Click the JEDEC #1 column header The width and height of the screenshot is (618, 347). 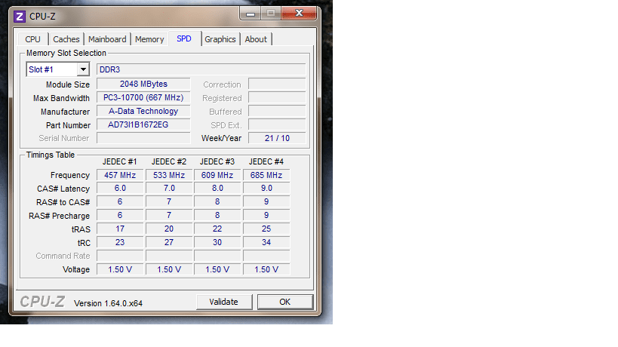pyautogui.click(x=119, y=162)
